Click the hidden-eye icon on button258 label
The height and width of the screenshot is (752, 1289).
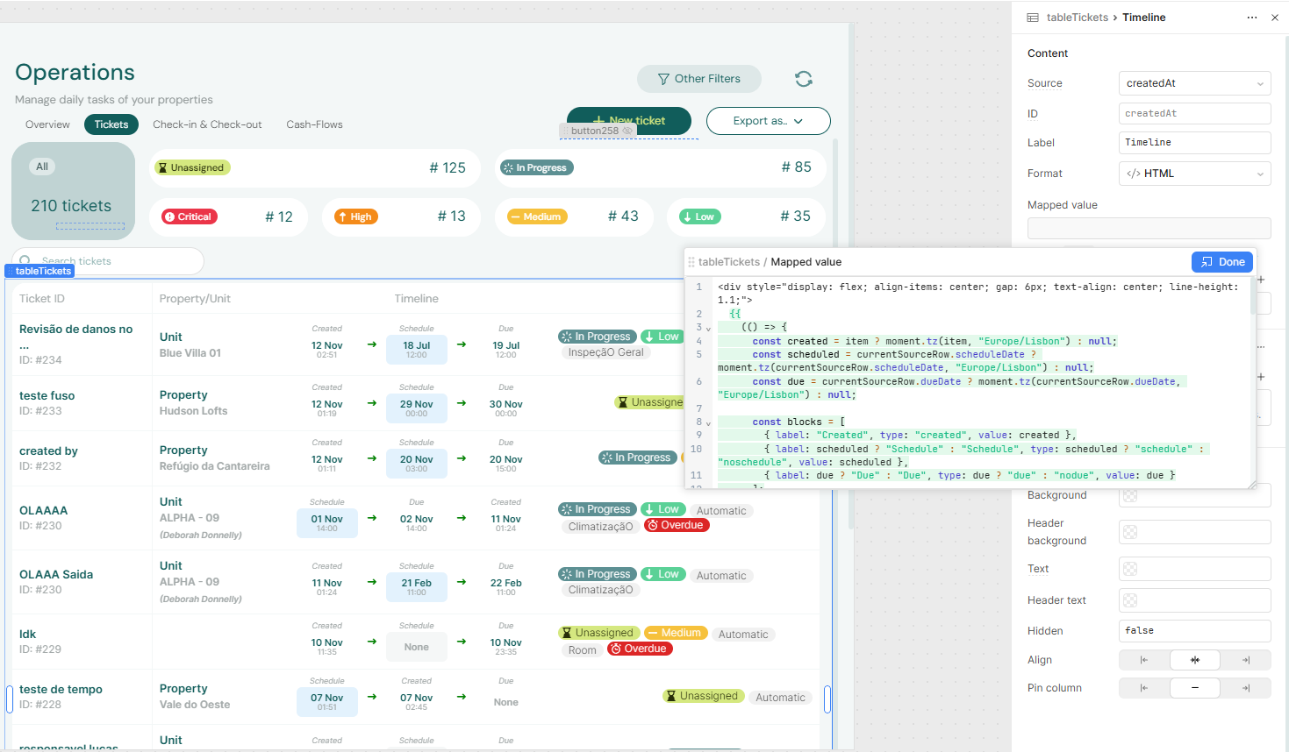coord(627,131)
